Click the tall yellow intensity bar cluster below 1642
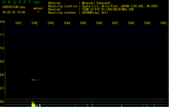Screen dimensions: 169x107 33,104
